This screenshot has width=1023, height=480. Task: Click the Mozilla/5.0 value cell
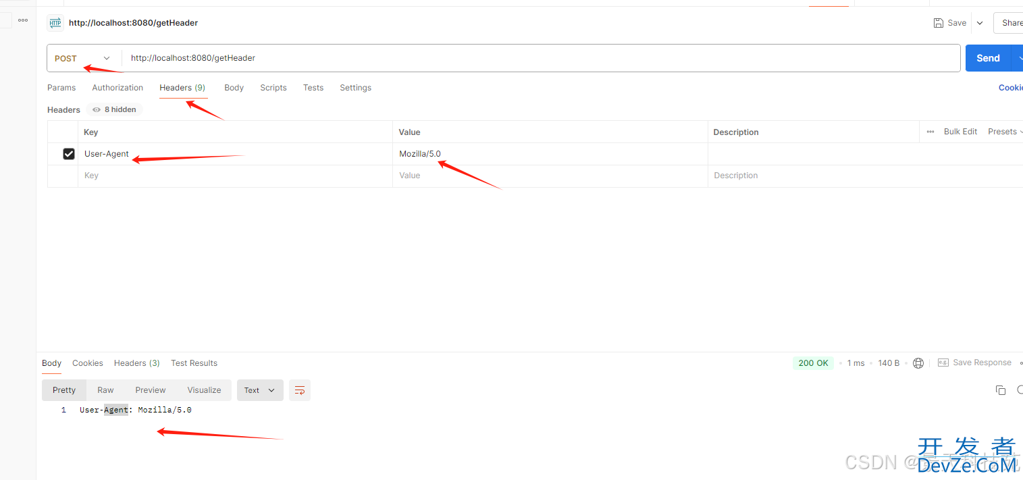click(550, 154)
